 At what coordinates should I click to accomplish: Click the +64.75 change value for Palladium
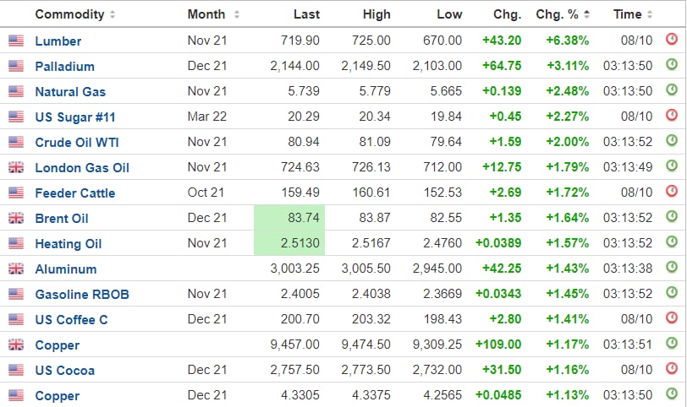(x=502, y=66)
